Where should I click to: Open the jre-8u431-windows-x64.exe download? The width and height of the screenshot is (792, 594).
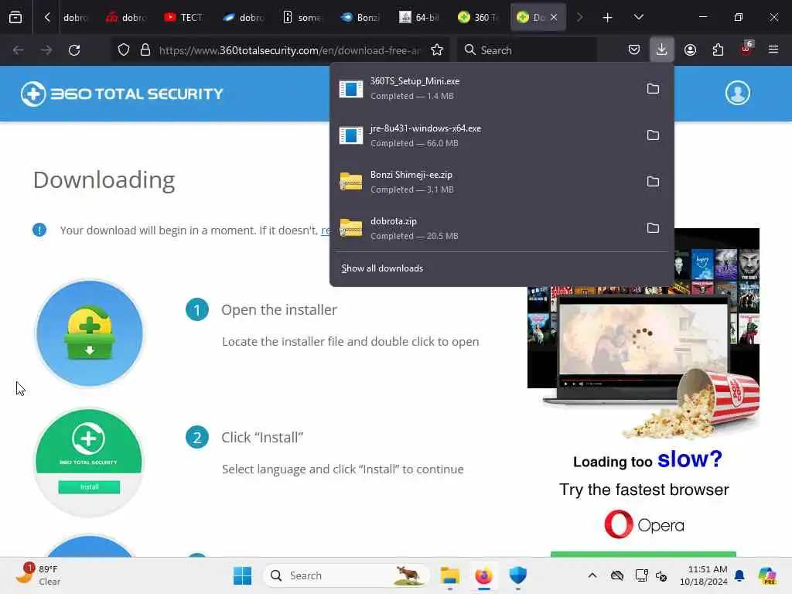485,135
